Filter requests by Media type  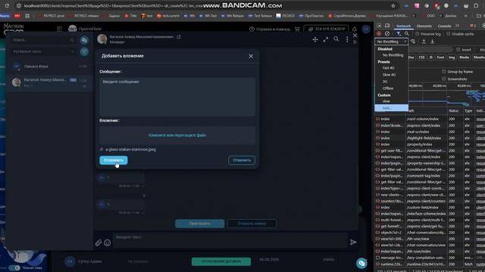pos(464,57)
